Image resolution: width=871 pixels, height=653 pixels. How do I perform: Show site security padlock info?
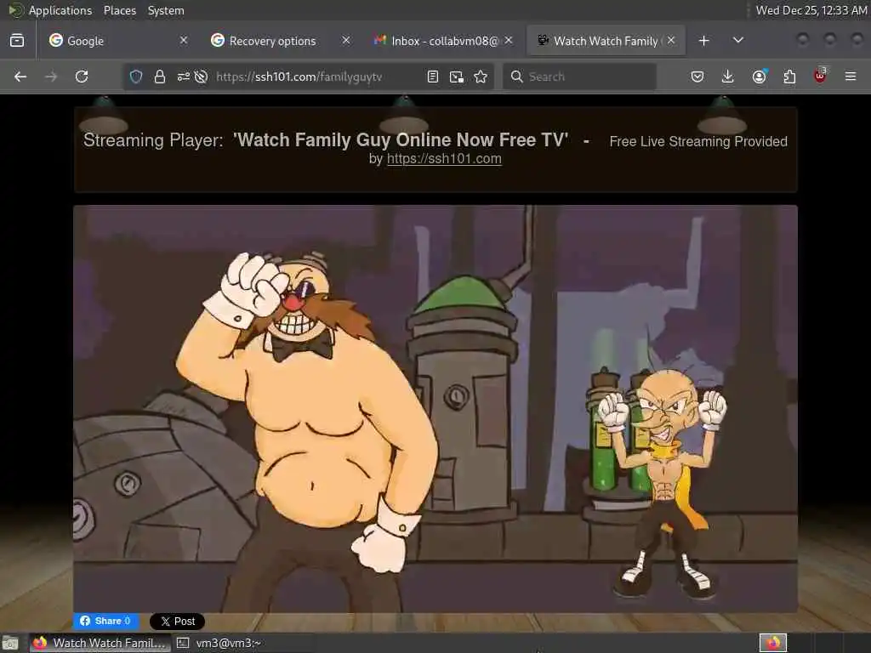(x=160, y=77)
